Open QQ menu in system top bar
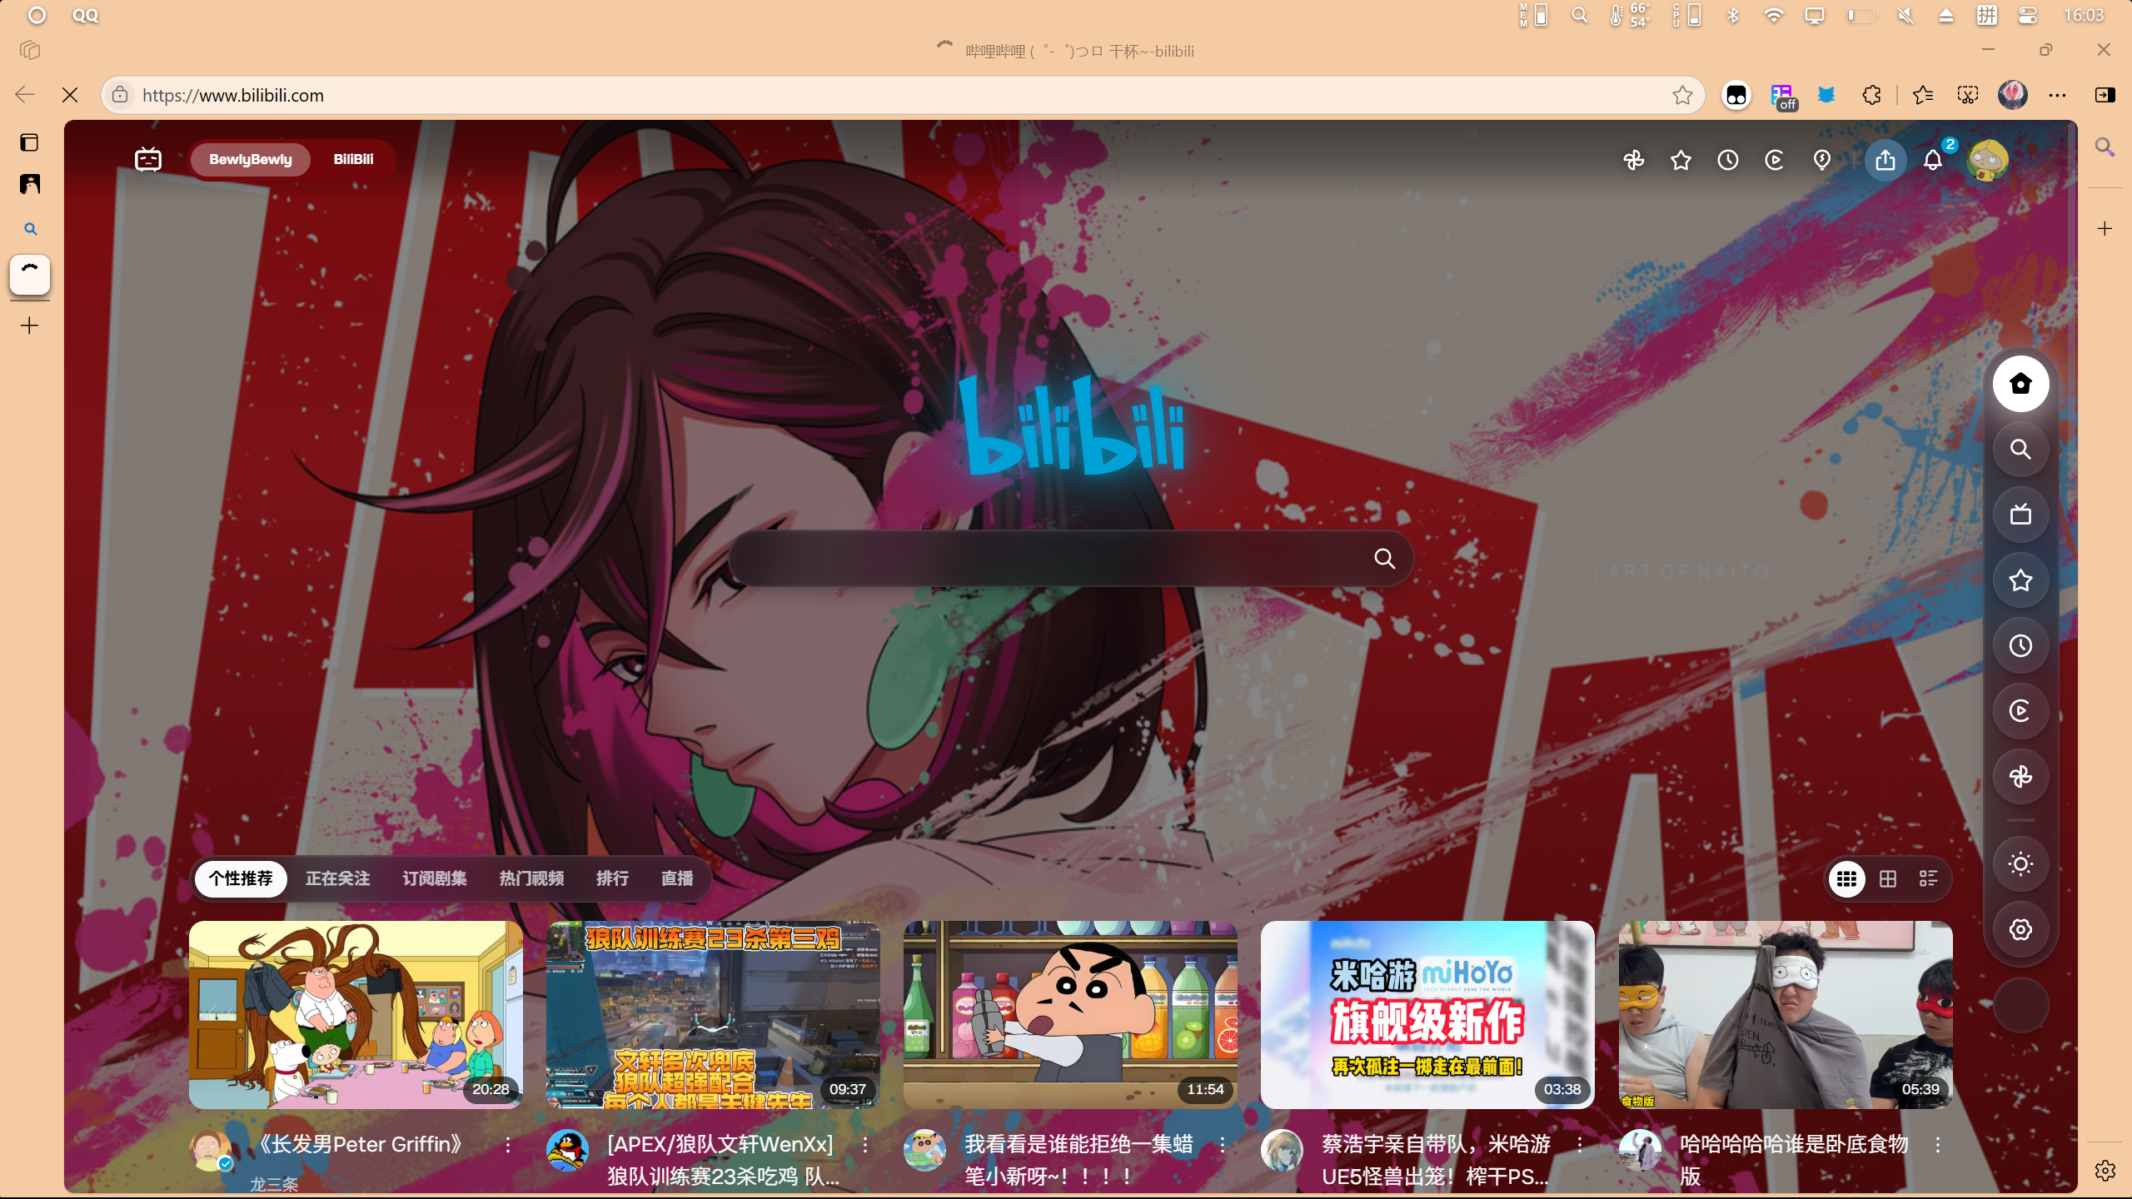The width and height of the screenshot is (2132, 1199). coord(86,15)
